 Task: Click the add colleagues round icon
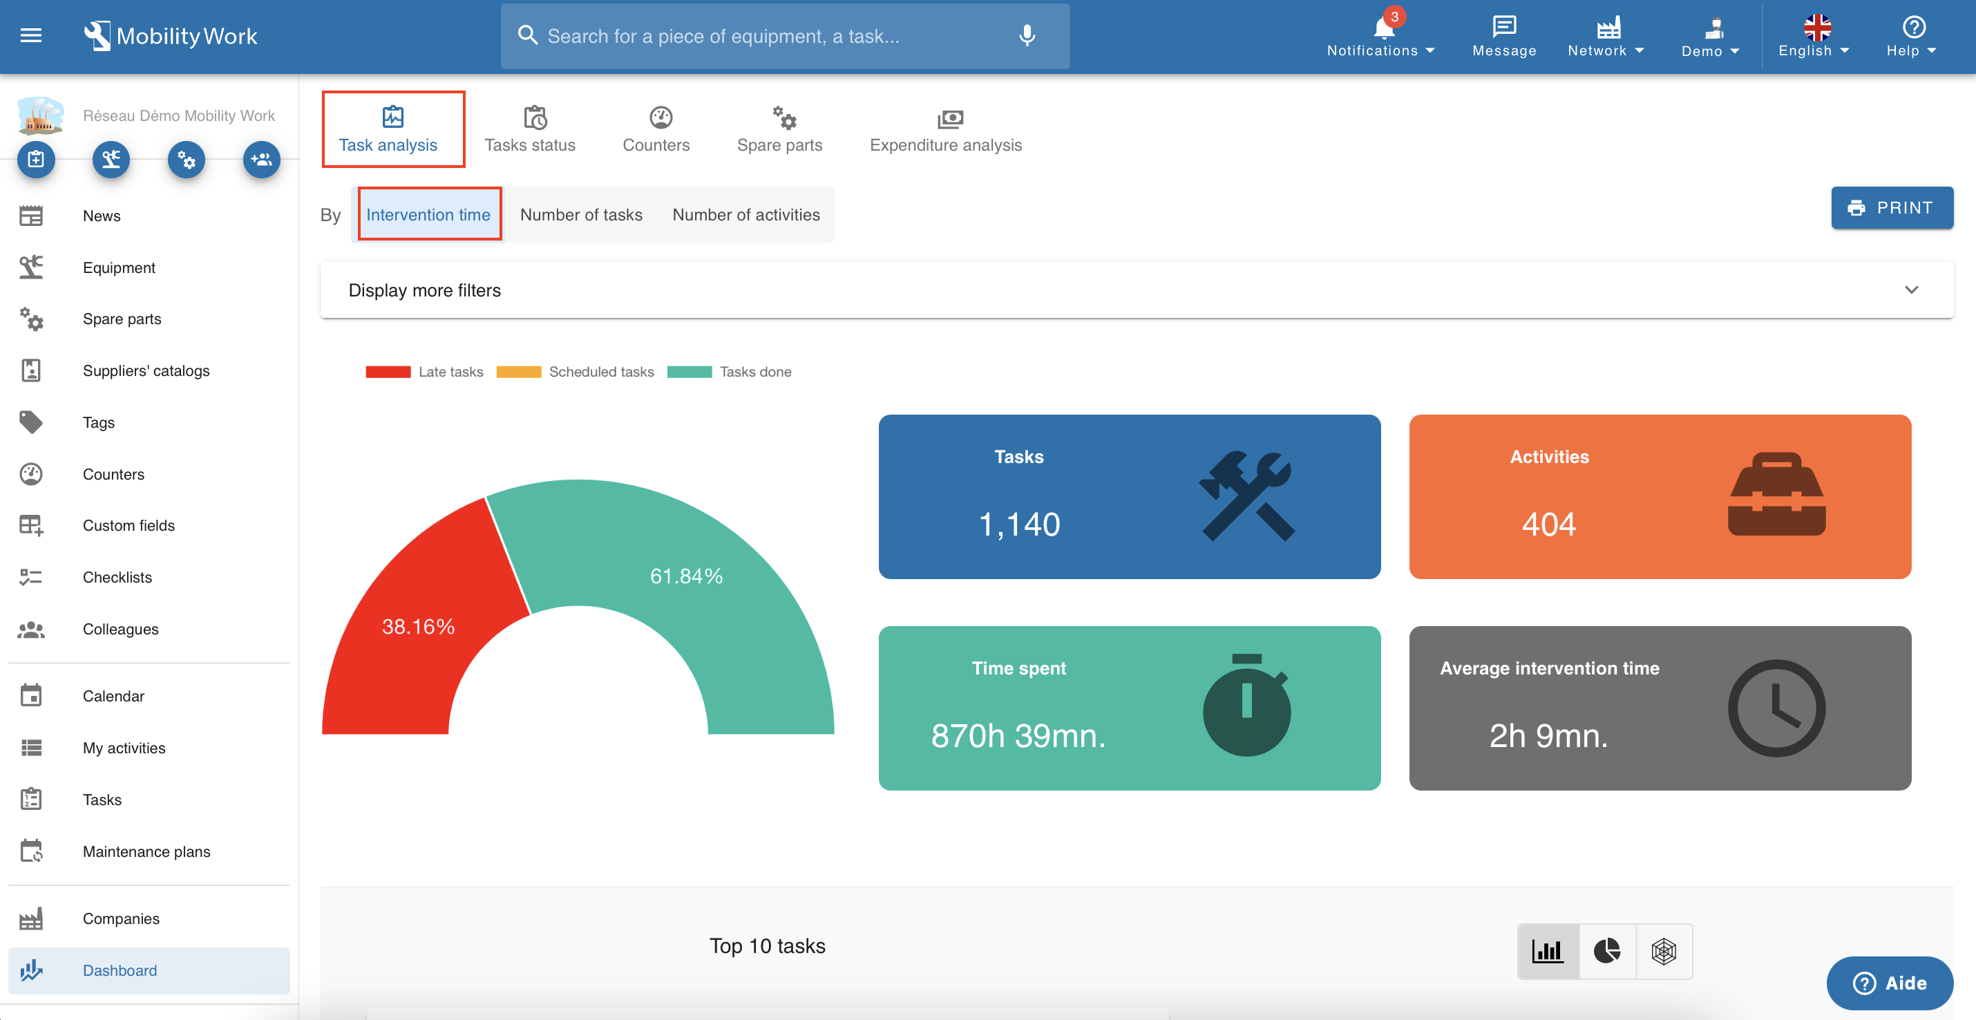tap(260, 160)
